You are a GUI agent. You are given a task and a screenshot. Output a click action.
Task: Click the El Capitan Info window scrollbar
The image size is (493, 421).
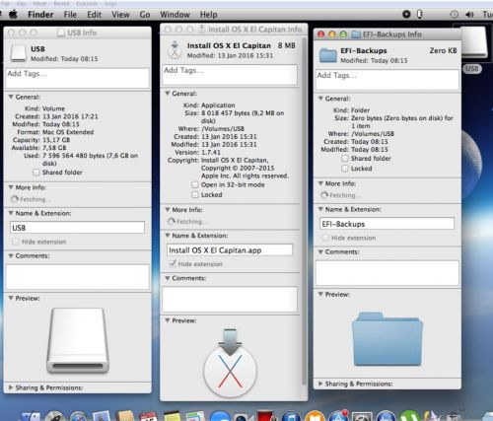pyautogui.click(x=304, y=210)
